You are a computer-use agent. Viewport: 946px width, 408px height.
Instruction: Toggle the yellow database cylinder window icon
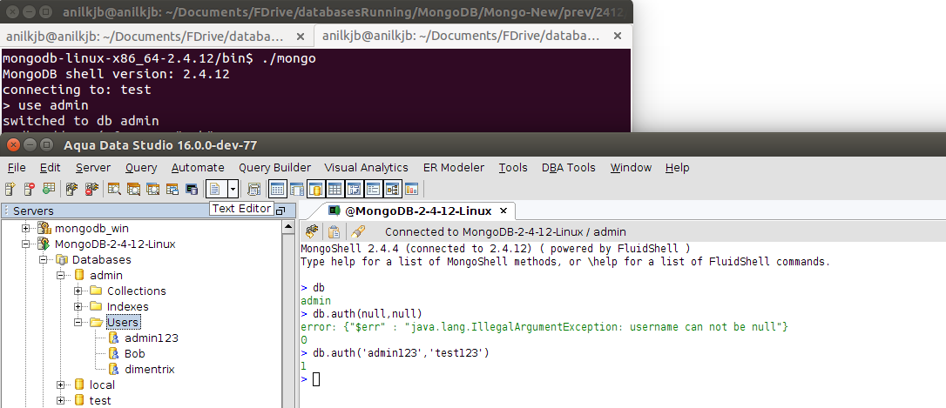tap(315, 189)
